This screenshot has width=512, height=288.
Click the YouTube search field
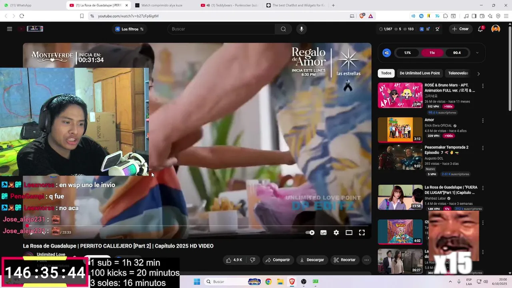point(221,29)
